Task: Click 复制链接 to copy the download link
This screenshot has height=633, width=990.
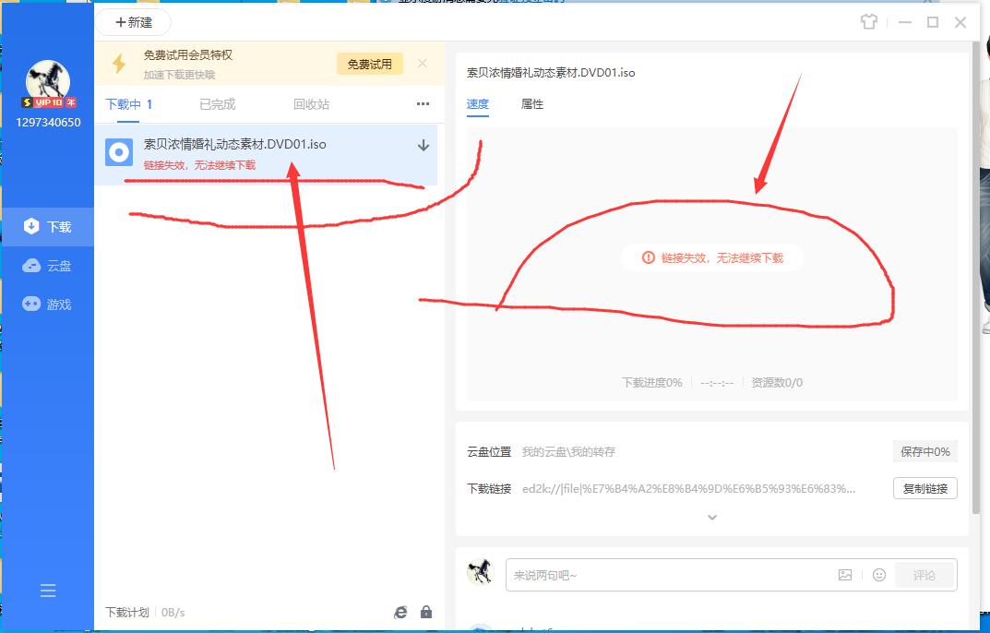Action: pos(925,488)
